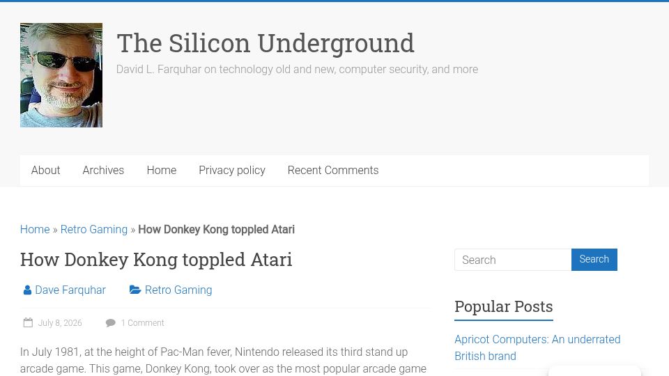The width and height of the screenshot is (669, 376).
Task: Select Home in the navigation bar
Action: [161, 170]
